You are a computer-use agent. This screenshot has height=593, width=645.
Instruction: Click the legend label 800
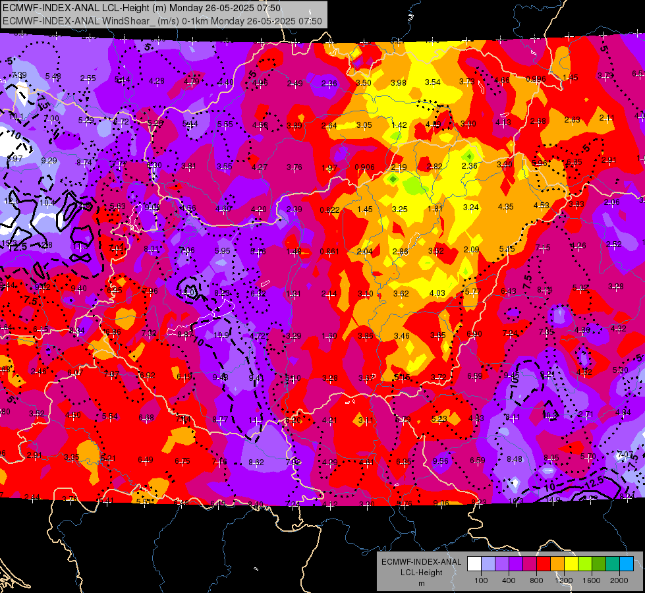(536, 580)
